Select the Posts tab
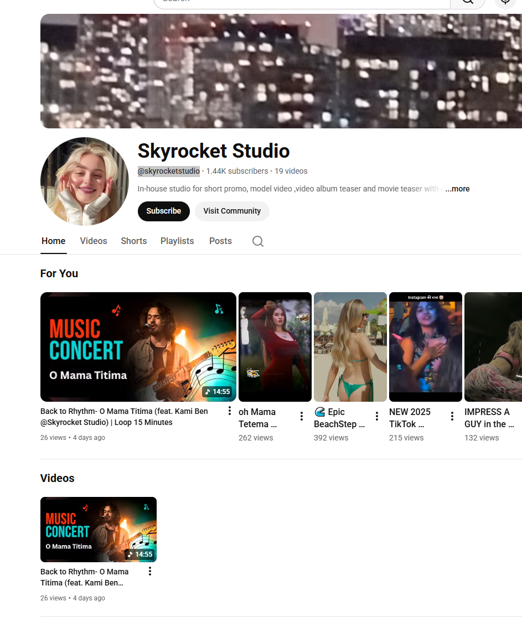 [220, 241]
